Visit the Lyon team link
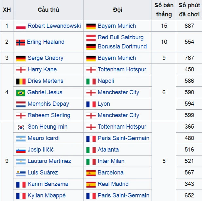This screenshot has width=202, height=201. [x=104, y=104]
